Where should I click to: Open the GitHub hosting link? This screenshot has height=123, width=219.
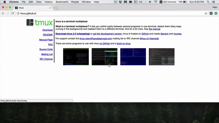(145, 34)
